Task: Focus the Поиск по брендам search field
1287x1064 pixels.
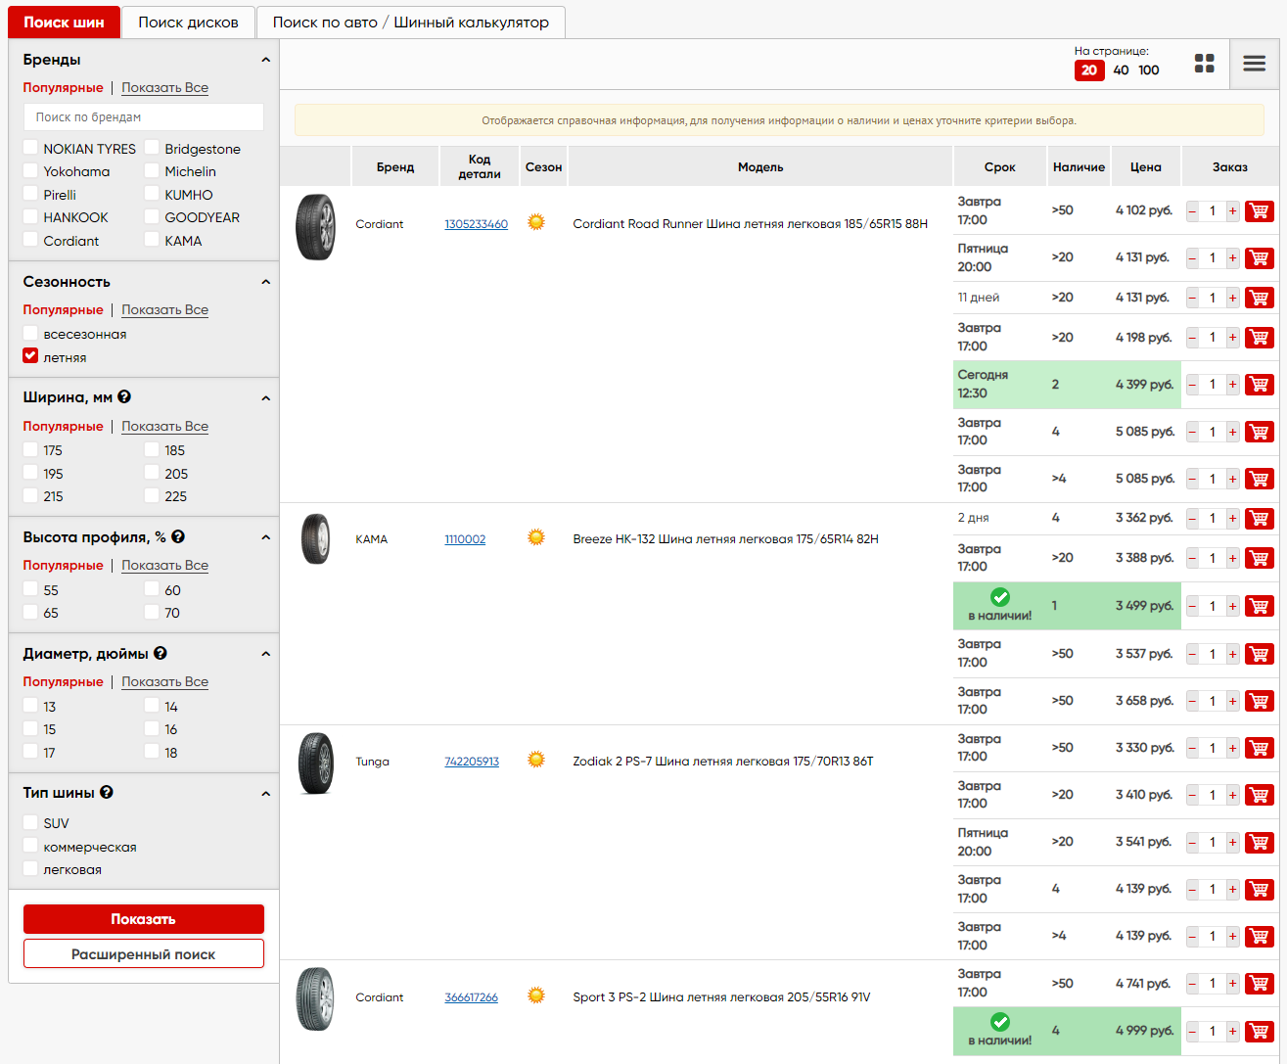Action: tap(144, 116)
